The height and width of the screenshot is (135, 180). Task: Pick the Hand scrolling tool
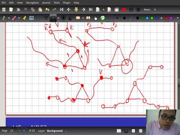click(95, 18)
